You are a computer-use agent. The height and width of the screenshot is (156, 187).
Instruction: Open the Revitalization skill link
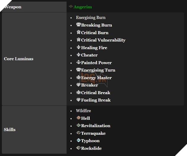96,126
